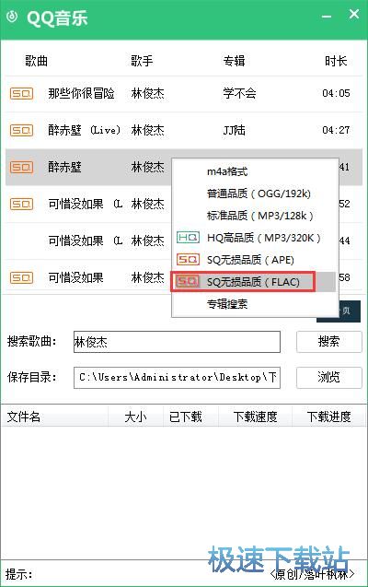Select song 醉赤壁 (Live)
The height and width of the screenshot is (587, 368).
[x=85, y=130]
